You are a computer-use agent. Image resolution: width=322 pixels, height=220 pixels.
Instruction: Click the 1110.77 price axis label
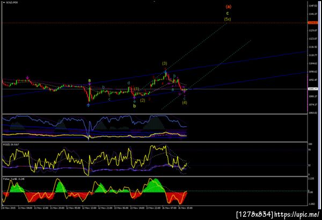[x=313, y=55]
